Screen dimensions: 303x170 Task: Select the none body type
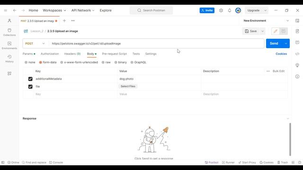[x=26, y=62]
